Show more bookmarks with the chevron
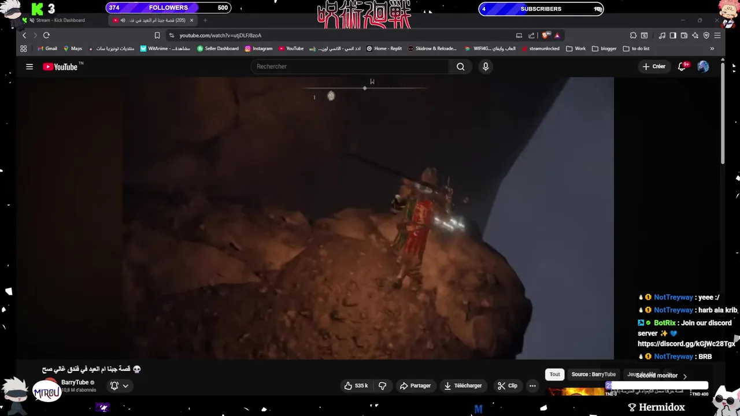This screenshot has width=740, height=416. [712, 49]
